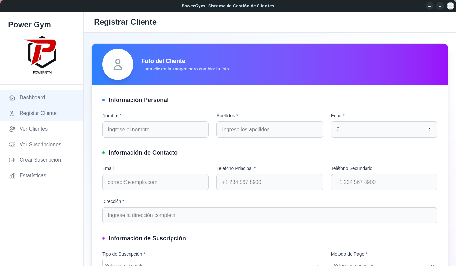The height and width of the screenshot is (266, 456).
Task: Click the Teléfono Secundario field
Action: (x=384, y=182)
